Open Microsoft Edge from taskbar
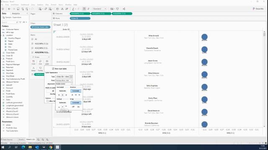Image resolution: width=268 pixels, height=150 pixels. (23, 147)
